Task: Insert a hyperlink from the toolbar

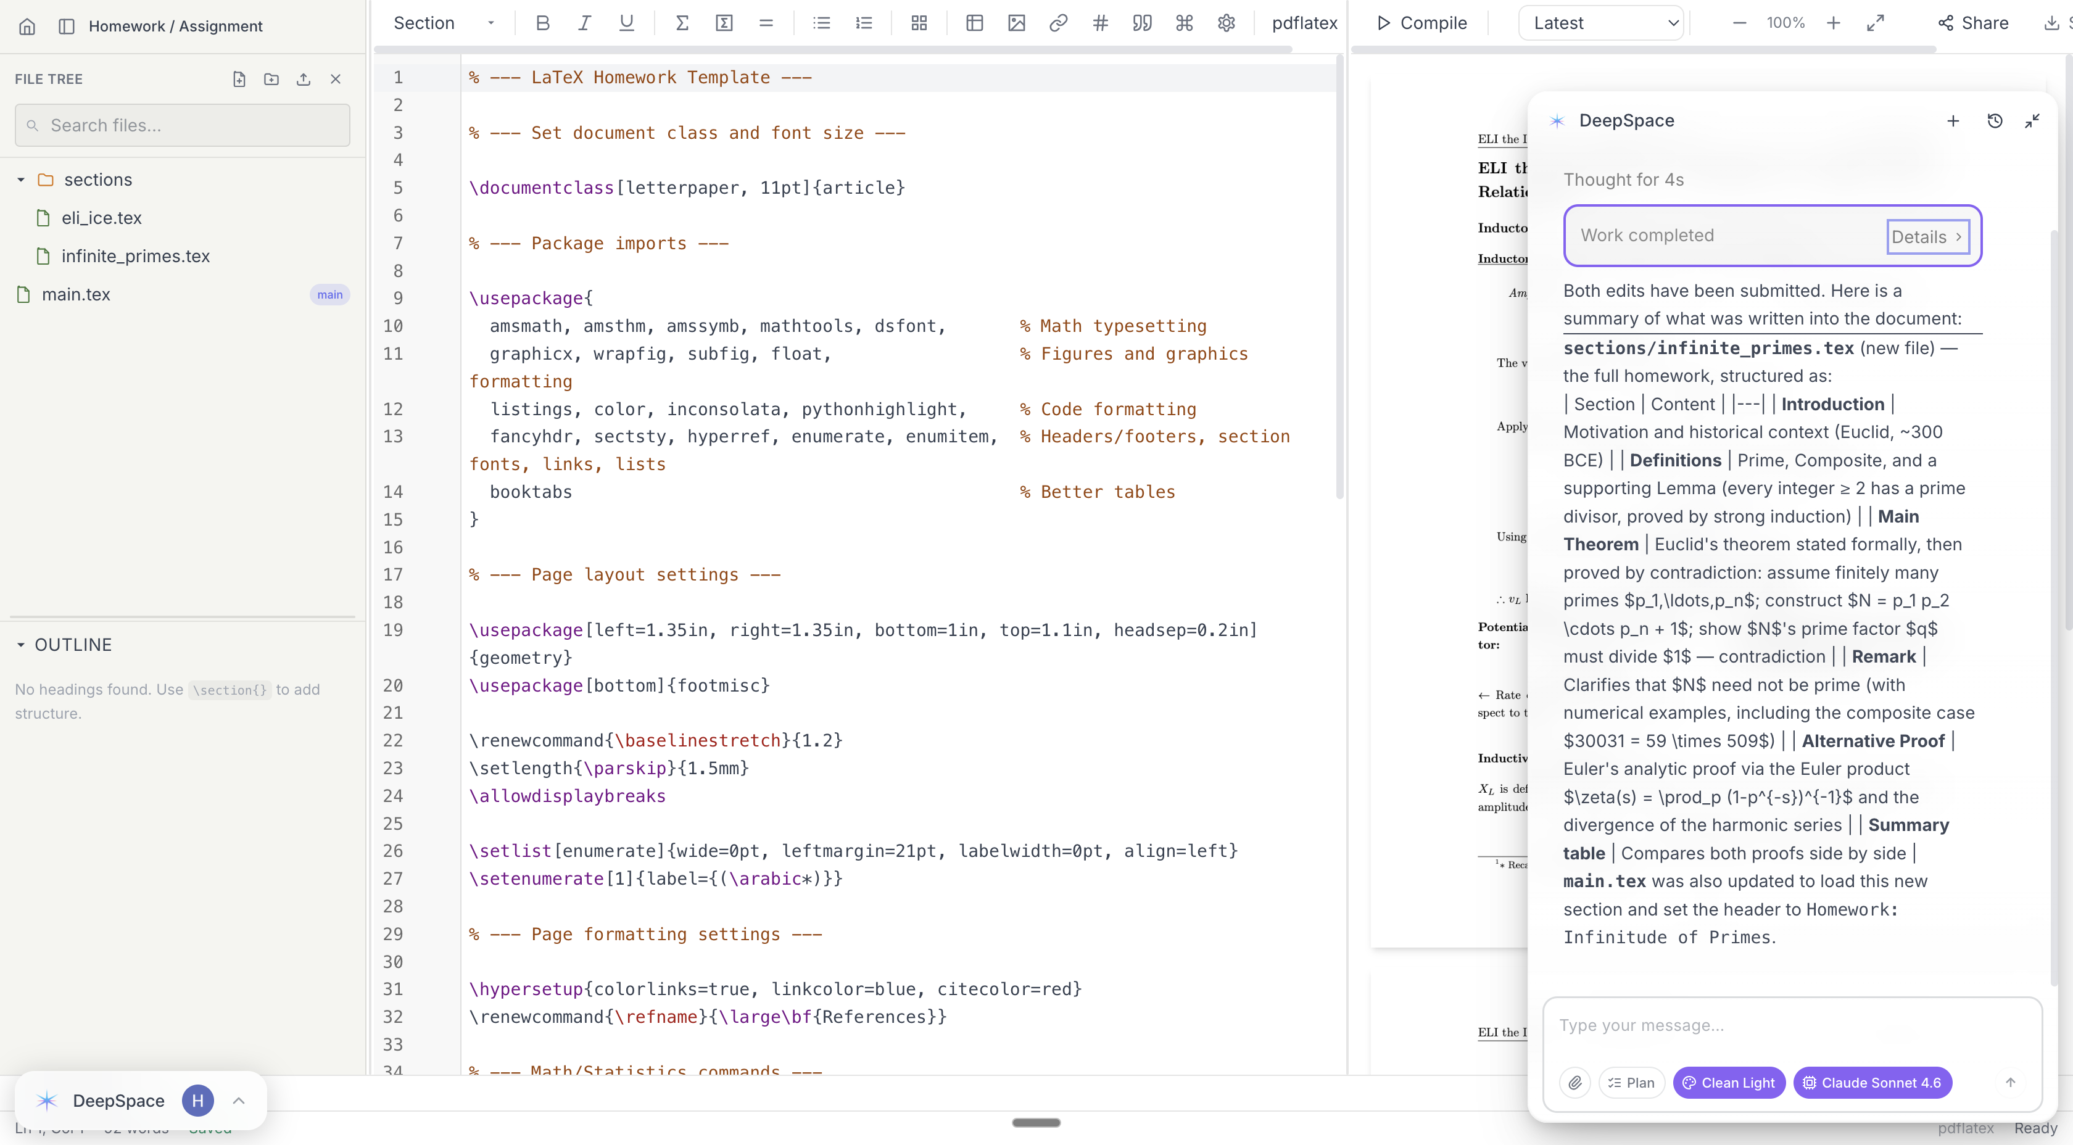Action: [x=1058, y=23]
